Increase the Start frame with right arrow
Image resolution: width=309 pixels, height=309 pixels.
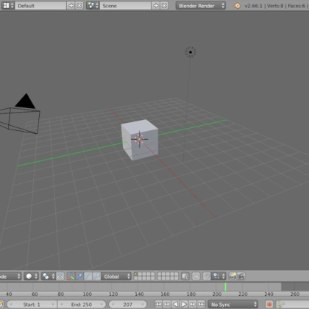53,305
